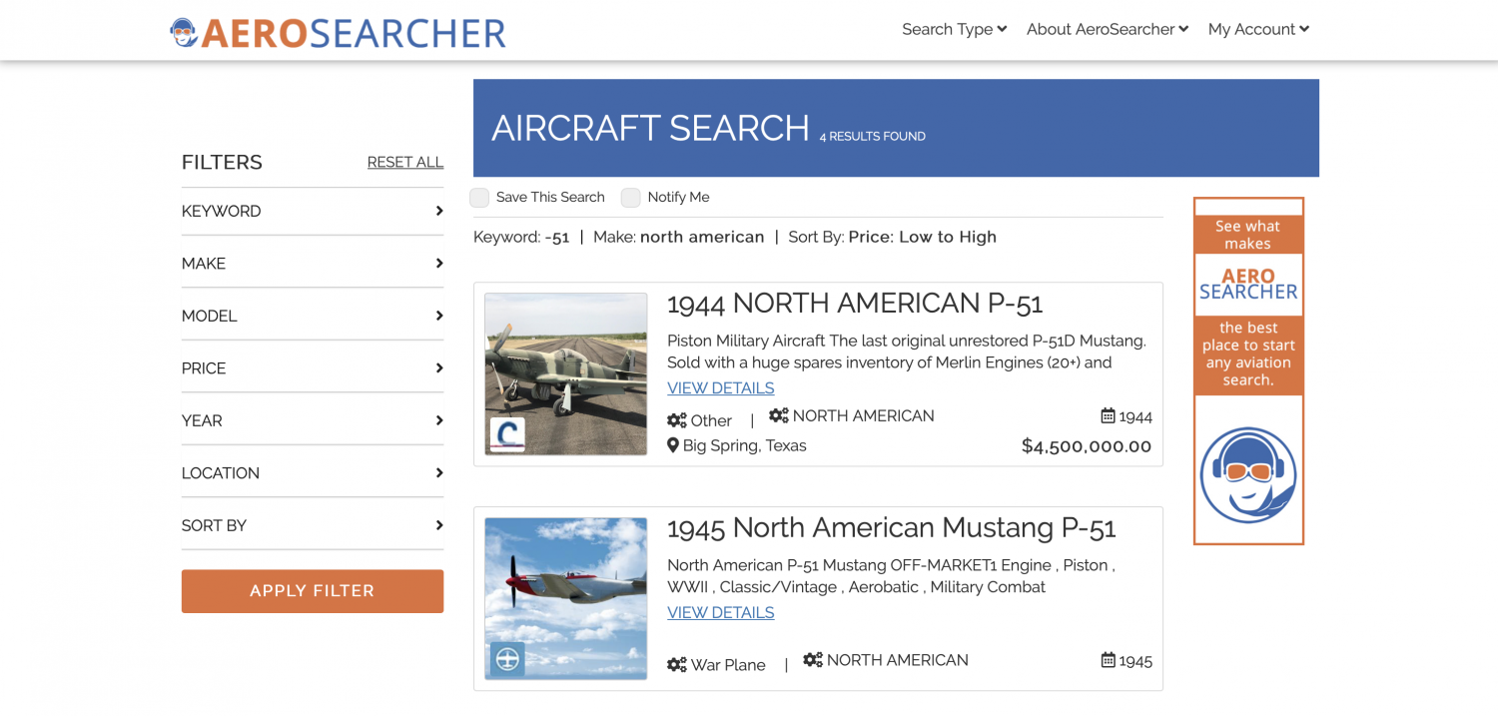Screen dimensions: 1498x716
Task: Open VIEW DETAILS for the 1944 P-51
Action: pyautogui.click(x=720, y=388)
